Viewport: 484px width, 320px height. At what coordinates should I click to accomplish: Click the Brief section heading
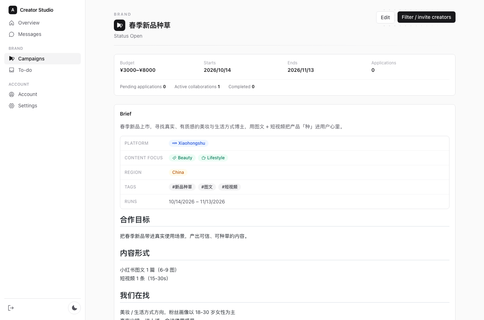(126, 114)
